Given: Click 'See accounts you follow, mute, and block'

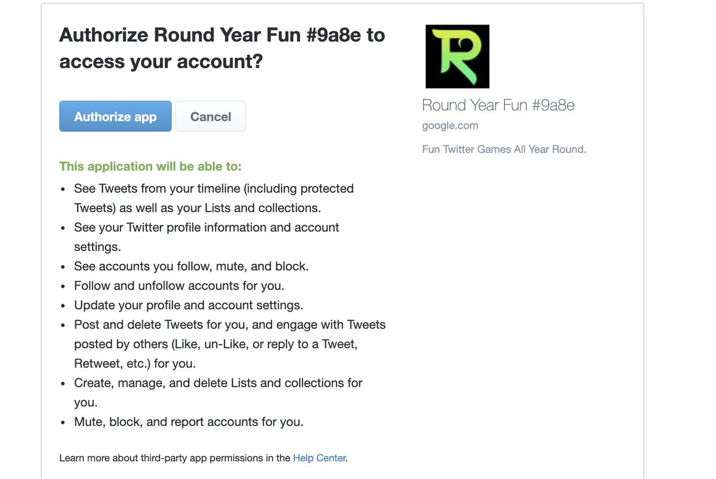Looking at the screenshot, I should 191,266.
